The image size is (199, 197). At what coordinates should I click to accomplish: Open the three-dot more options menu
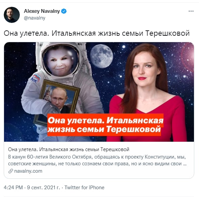(191, 11)
